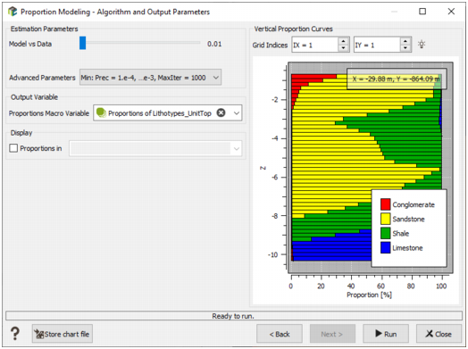Click the X/Y coordinates tooltip on chart
This screenshot has height=349, width=468.
pyautogui.click(x=397, y=79)
